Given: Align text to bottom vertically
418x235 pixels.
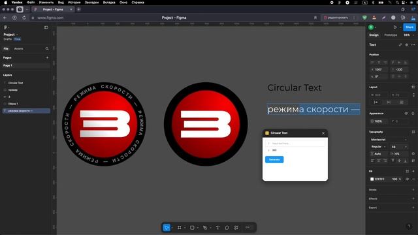Looking at the screenshot, I should point(405,161).
